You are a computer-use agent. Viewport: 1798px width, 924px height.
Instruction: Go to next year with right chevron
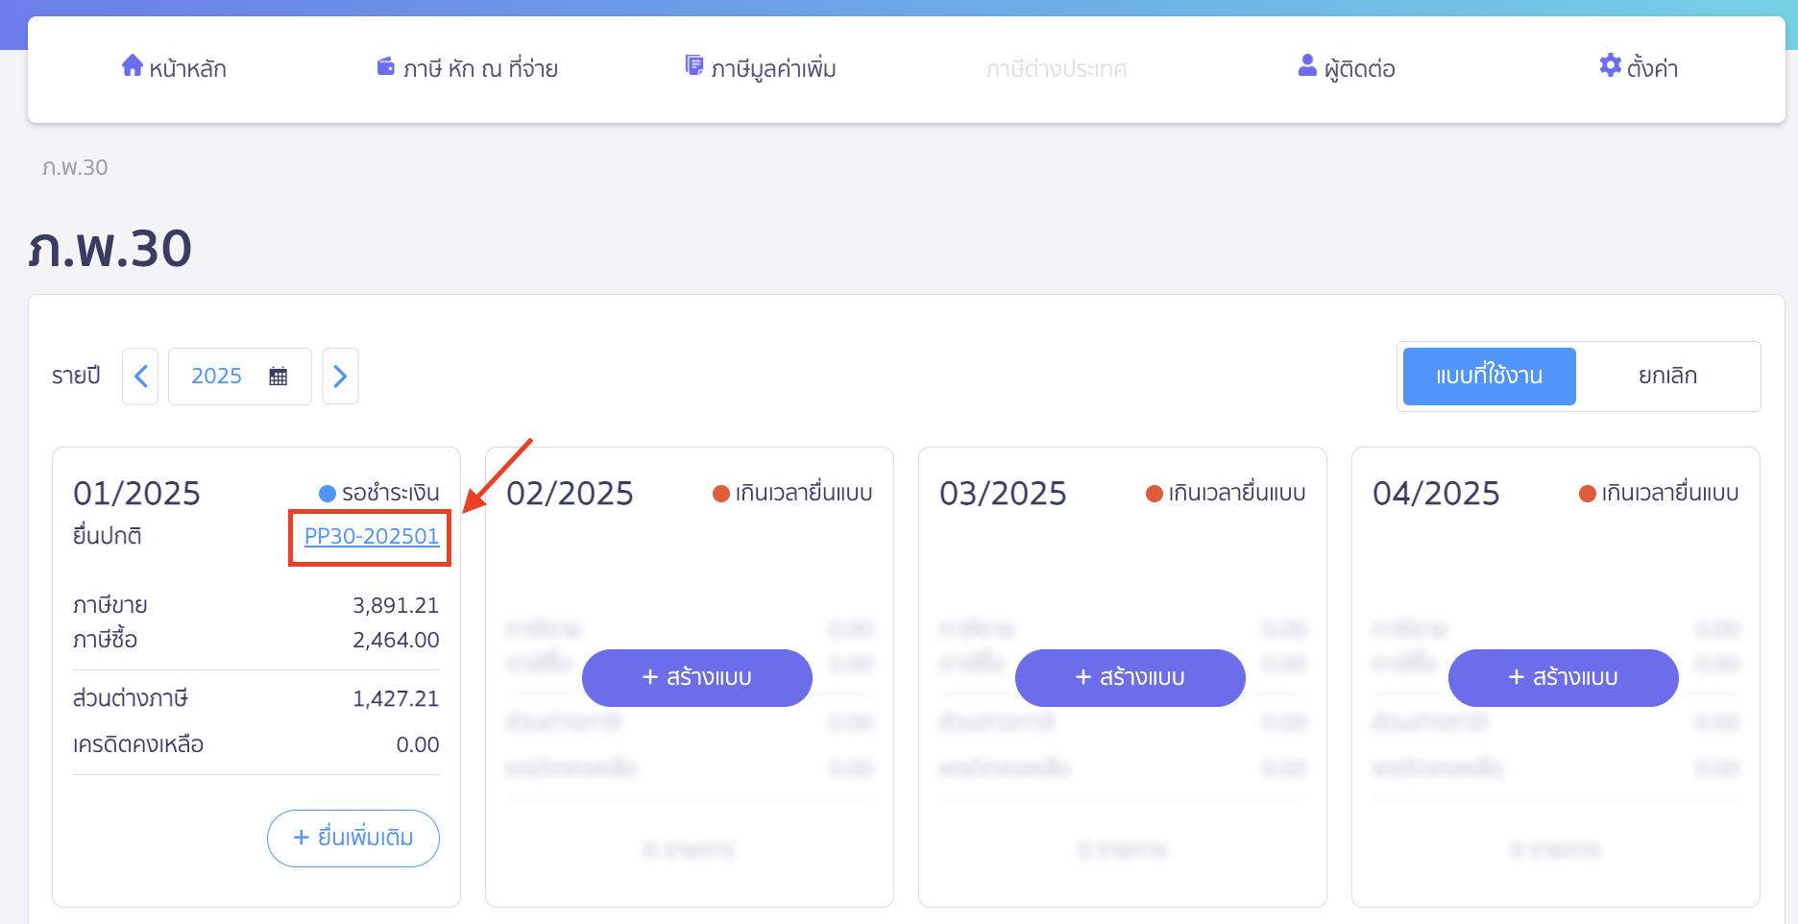(340, 377)
